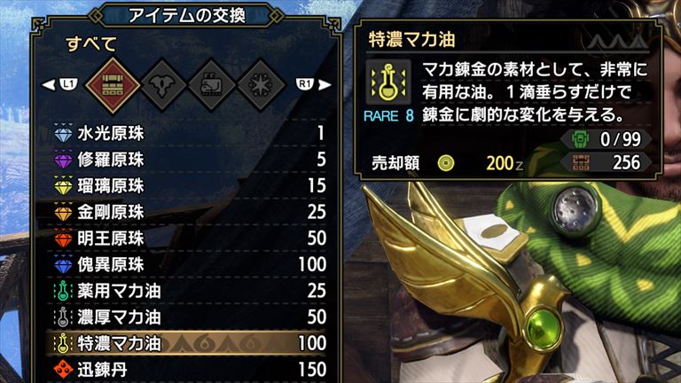The image size is (681, 383).
Task: Pick the 濃厚マカ油 entry
Action: click(x=190, y=317)
